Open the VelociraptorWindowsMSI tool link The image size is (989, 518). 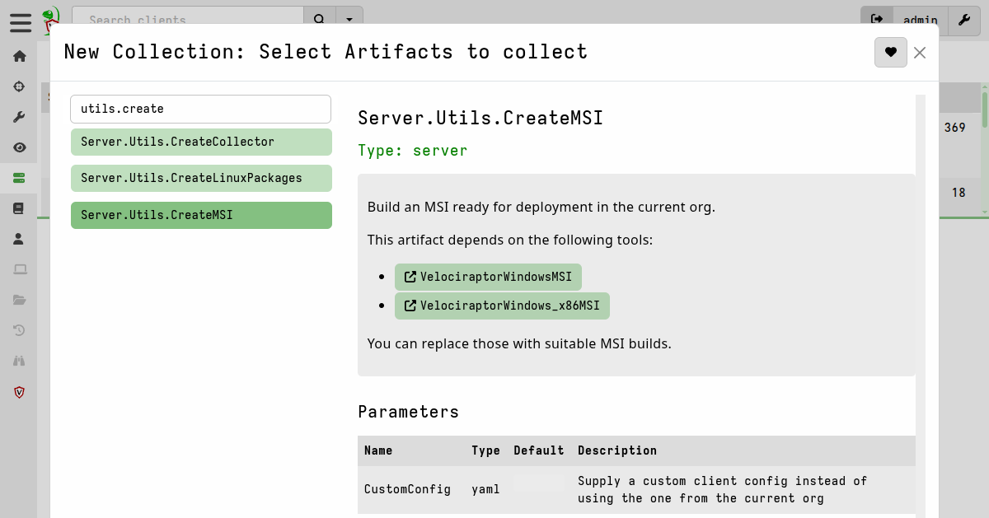coord(488,277)
